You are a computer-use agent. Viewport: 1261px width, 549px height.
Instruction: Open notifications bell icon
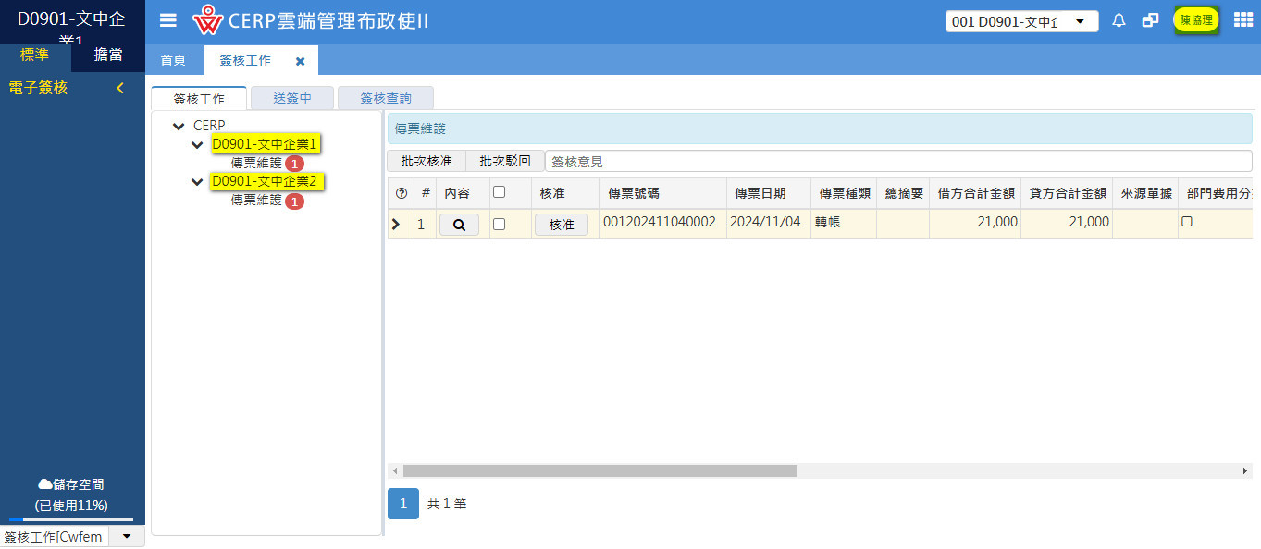[x=1119, y=20]
